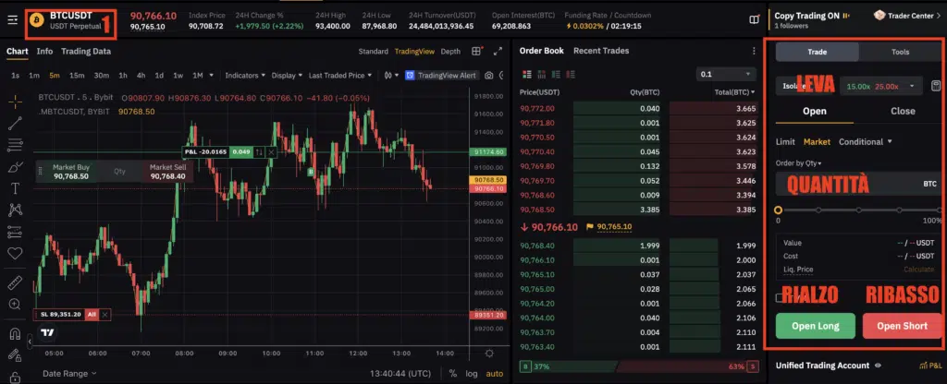Open the heart icons tool
The height and width of the screenshot is (384, 947).
tap(15, 253)
